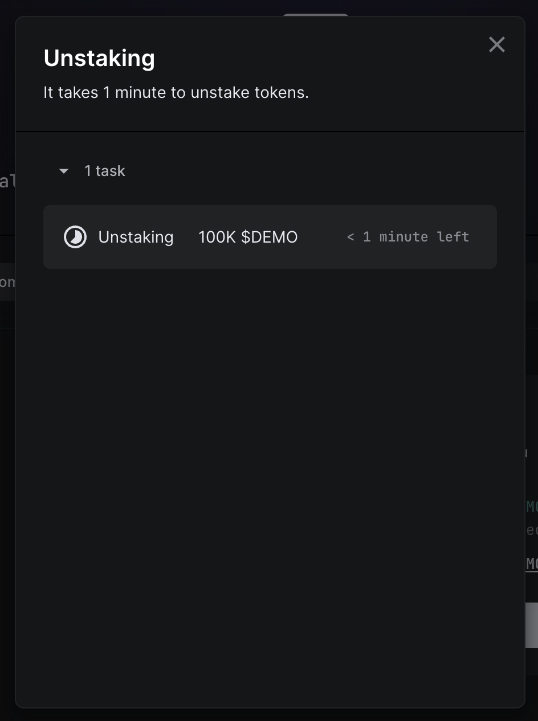Click the empty area of the dialog body
The height and width of the screenshot is (721, 538).
(270, 456)
